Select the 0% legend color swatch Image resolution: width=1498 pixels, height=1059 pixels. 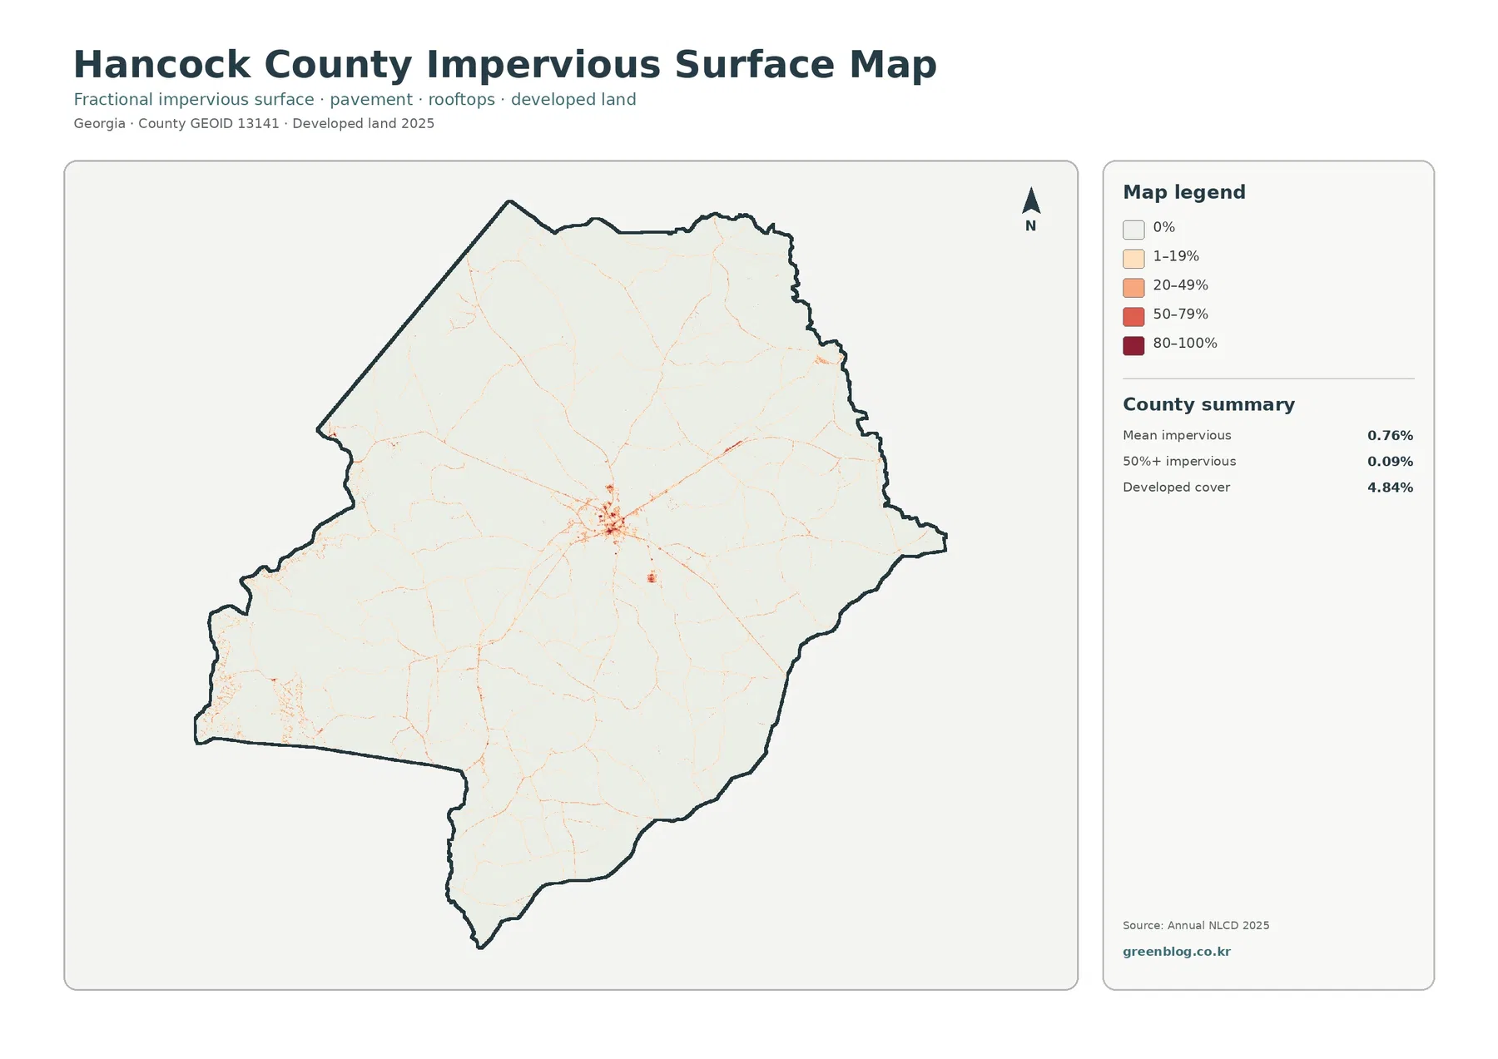pyautogui.click(x=1133, y=230)
